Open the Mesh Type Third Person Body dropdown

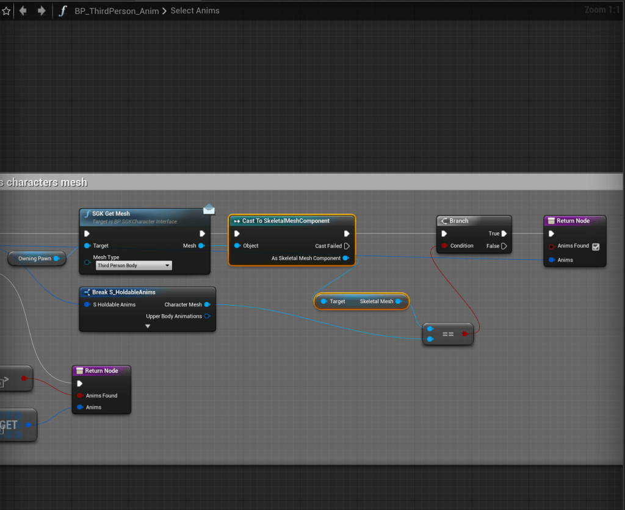pos(134,265)
